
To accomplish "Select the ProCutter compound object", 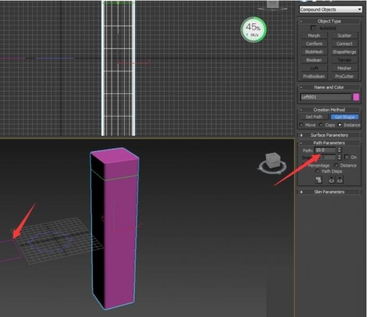I will (x=344, y=76).
